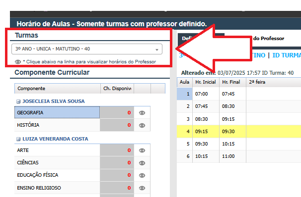Click the 07:00 start time cell
301x197 pixels.
point(206,94)
